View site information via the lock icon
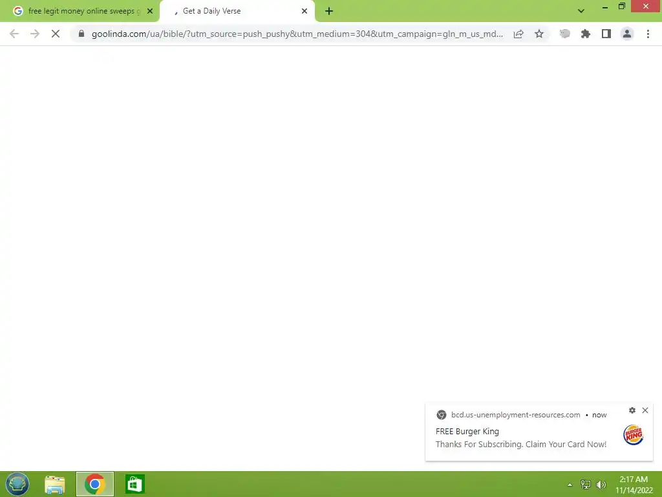The height and width of the screenshot is (497, 662). click(x=81, y=34)
